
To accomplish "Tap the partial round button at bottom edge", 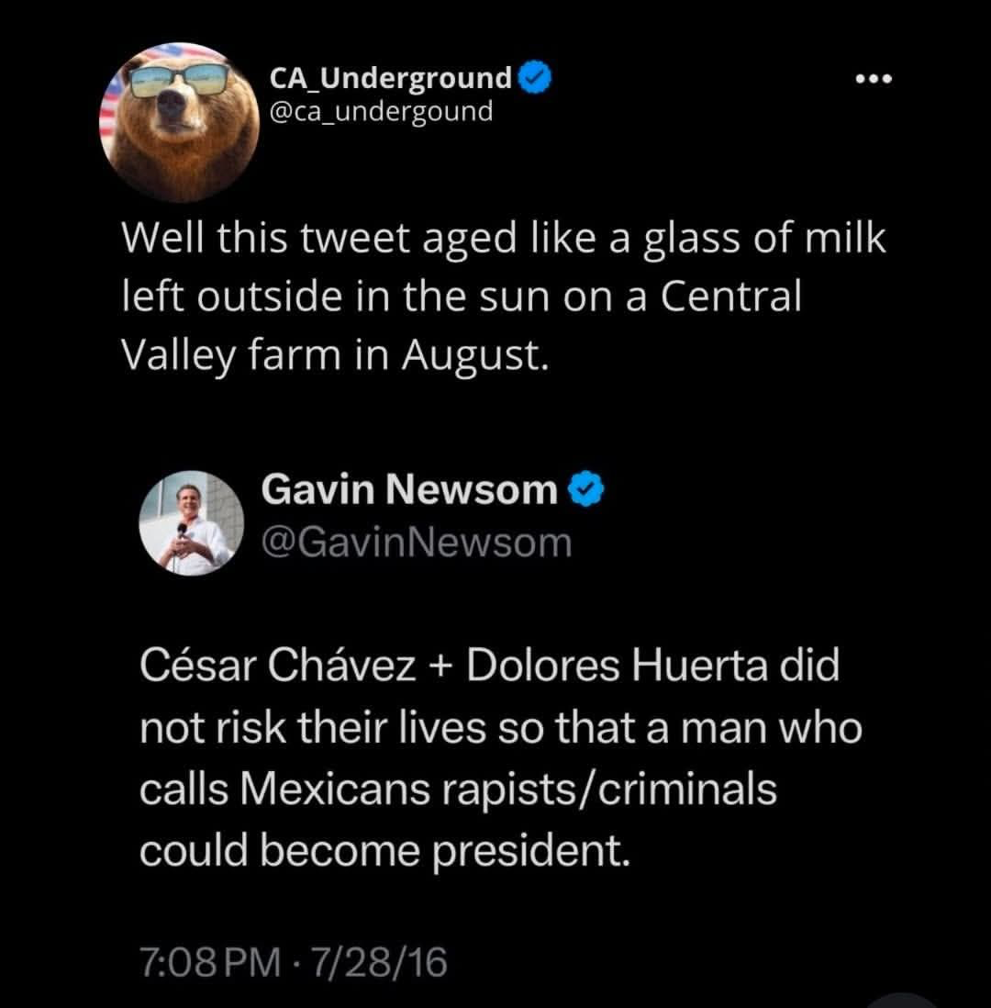I will tap(902, 999).
